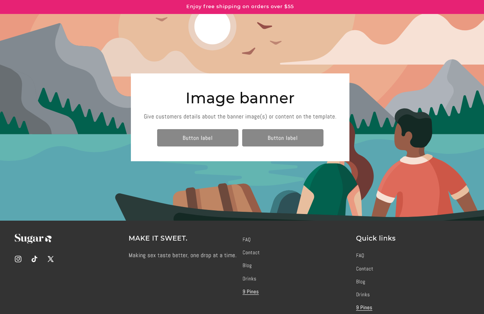Click the "Image banner" heading
The height and width of the screenshot is (314, 484).
pyautogui.click(x=240, y=98)
